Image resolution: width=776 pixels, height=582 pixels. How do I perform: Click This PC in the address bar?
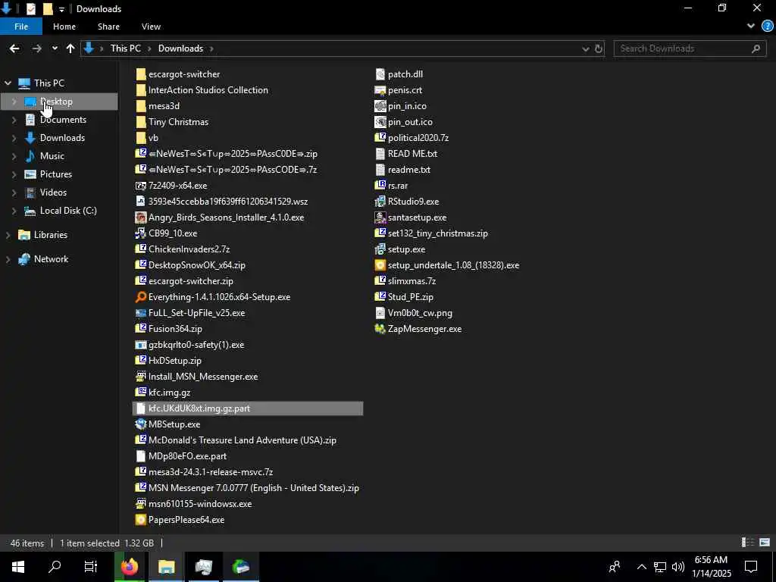(126, 48)
